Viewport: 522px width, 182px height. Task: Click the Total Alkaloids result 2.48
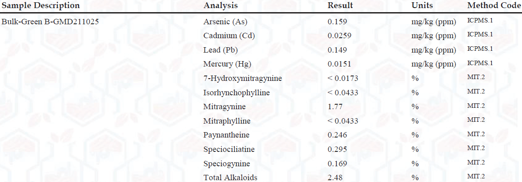(335, 178)
